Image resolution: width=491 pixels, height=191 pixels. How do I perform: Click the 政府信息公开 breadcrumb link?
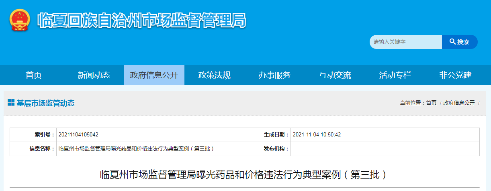(x=459, y=103)
